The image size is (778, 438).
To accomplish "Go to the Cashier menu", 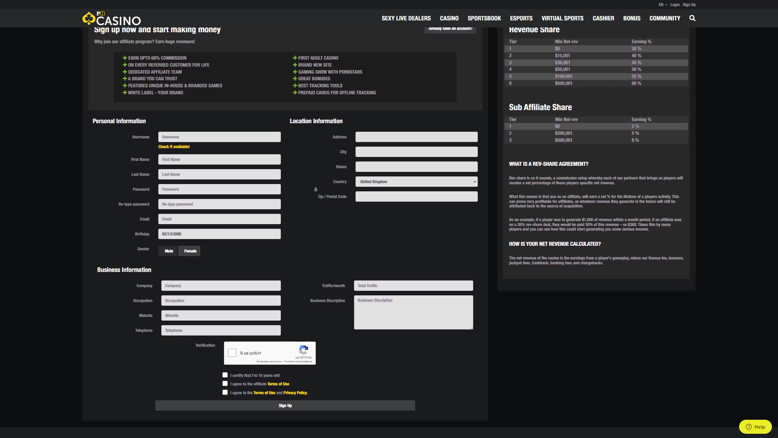I will (x=603, y=18).
